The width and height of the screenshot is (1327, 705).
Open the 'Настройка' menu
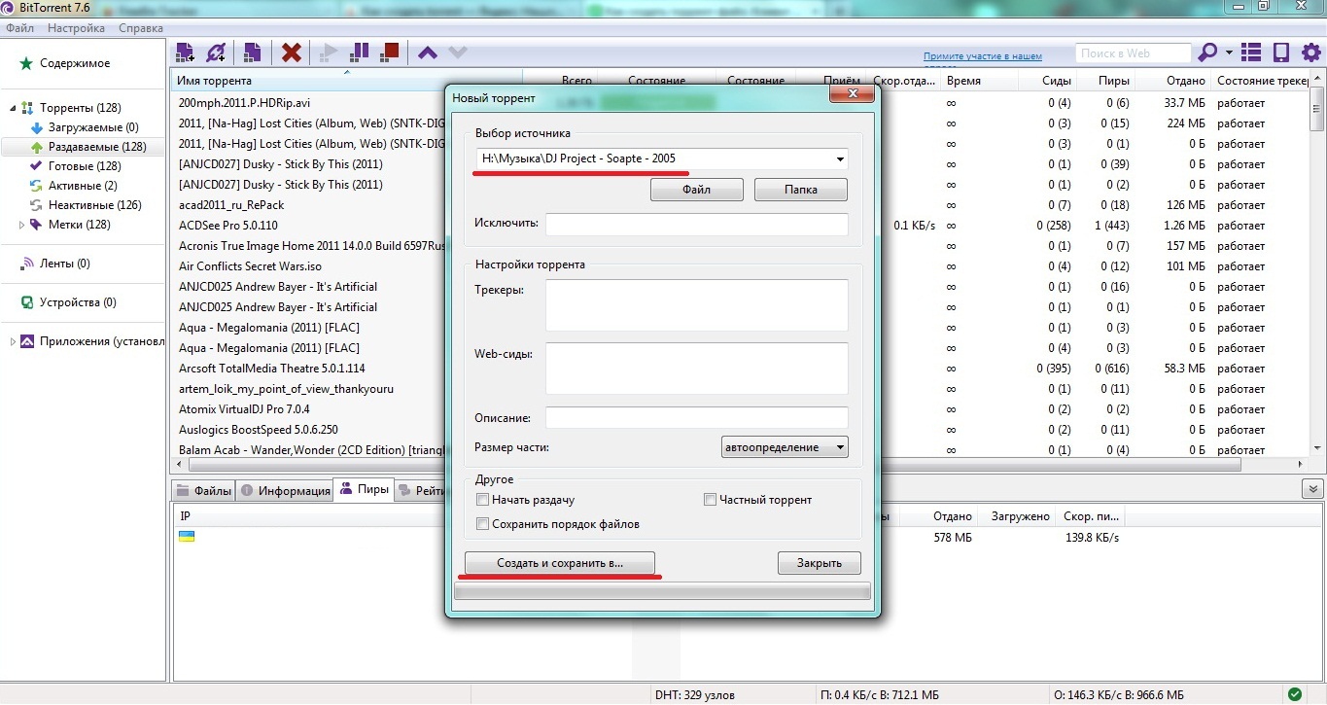click(76, 28)
